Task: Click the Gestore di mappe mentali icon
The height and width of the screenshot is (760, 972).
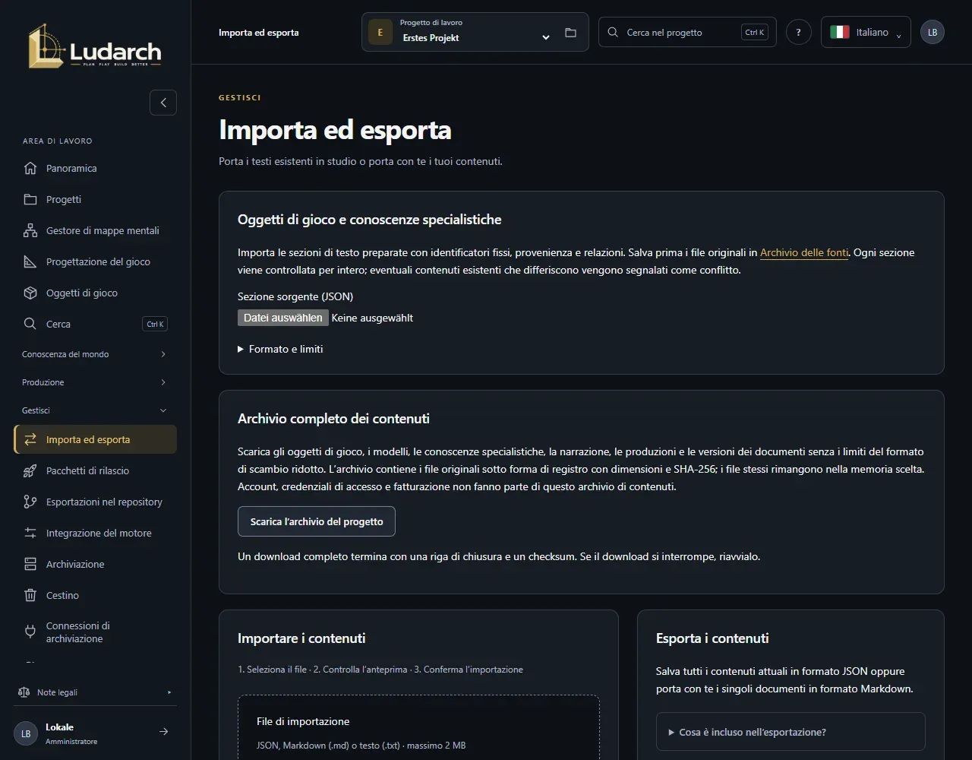Action: tap(30, 230)
